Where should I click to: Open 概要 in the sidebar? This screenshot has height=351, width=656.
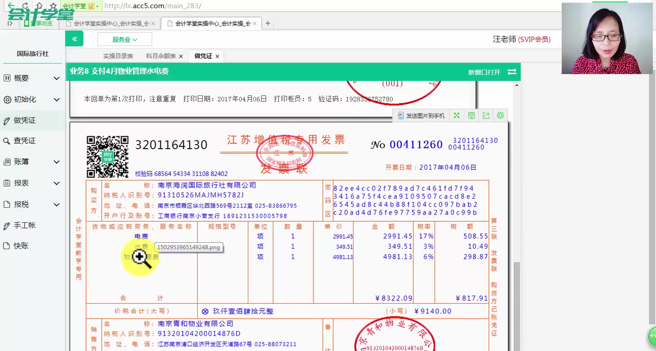(x=21, y=78)
